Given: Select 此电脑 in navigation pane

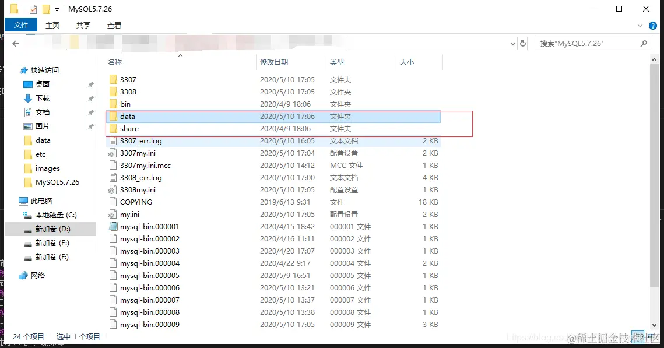Looking at the screenshot, I should click(41, 201).
